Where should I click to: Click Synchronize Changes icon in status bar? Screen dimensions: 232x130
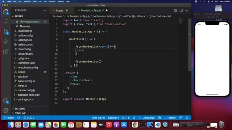pyautogui.click(x=18, y=118)
